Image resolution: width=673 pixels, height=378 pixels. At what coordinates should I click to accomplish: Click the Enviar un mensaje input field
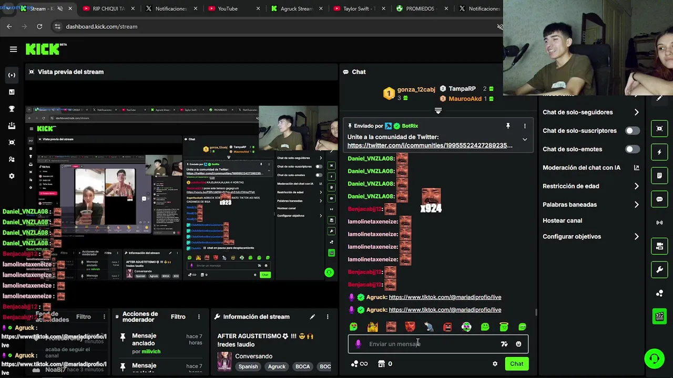pyautogui.click(x=438, y=344)
